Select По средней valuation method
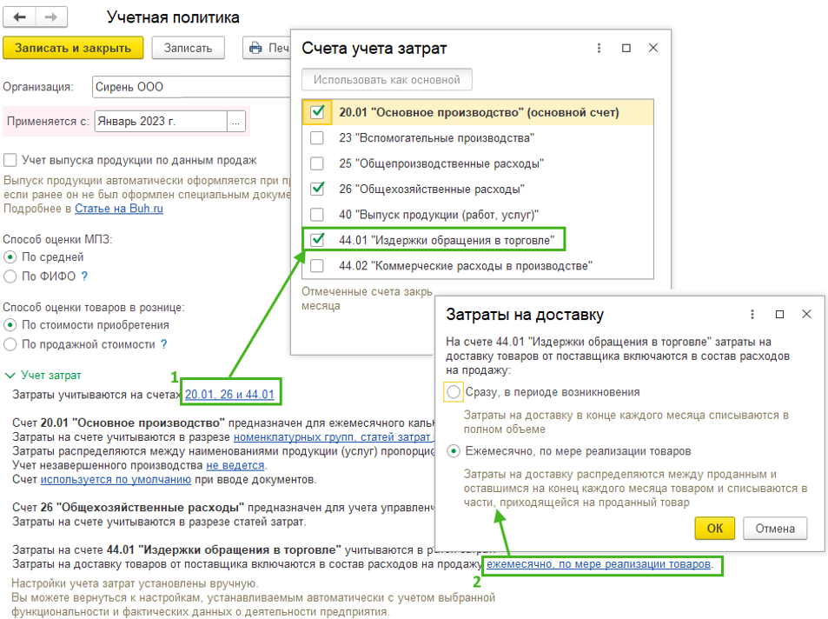 pos(10,257)
